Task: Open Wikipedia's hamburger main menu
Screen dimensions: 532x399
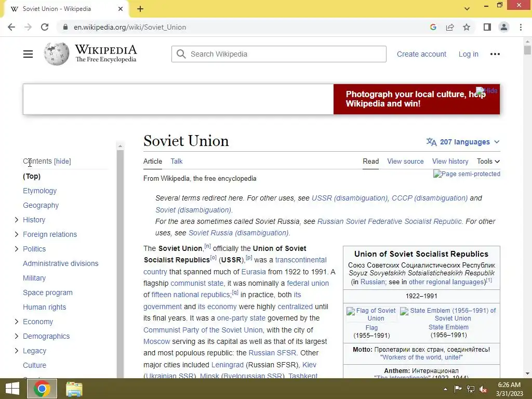Action: point(28,54)
